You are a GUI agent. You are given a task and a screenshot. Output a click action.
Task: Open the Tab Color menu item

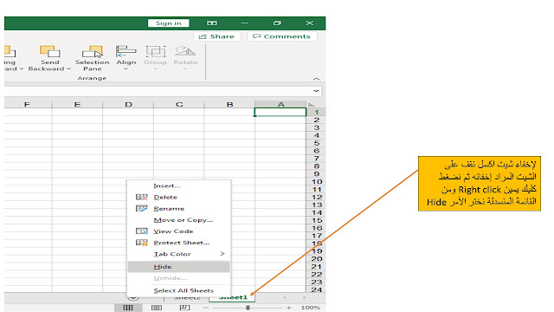pos(179,254)
